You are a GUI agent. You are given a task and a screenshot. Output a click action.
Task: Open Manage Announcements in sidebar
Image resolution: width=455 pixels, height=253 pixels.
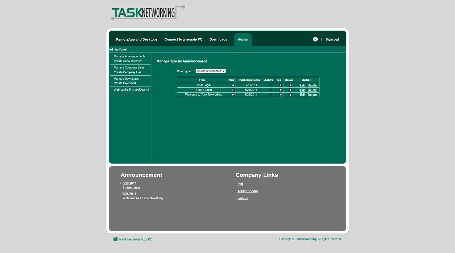[129, 57]
